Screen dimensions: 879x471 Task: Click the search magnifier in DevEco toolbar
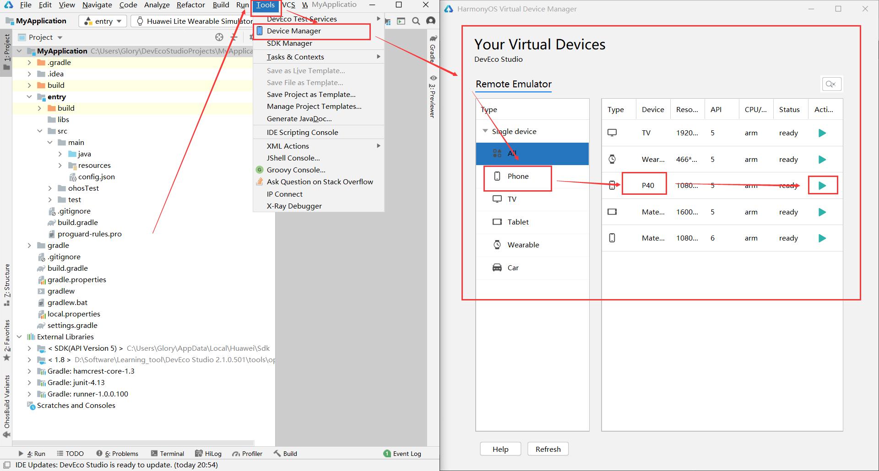[416, 21]
